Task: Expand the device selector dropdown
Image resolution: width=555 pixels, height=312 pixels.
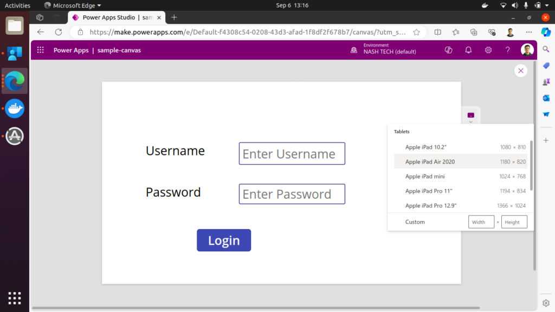Action: pos(470,116)
